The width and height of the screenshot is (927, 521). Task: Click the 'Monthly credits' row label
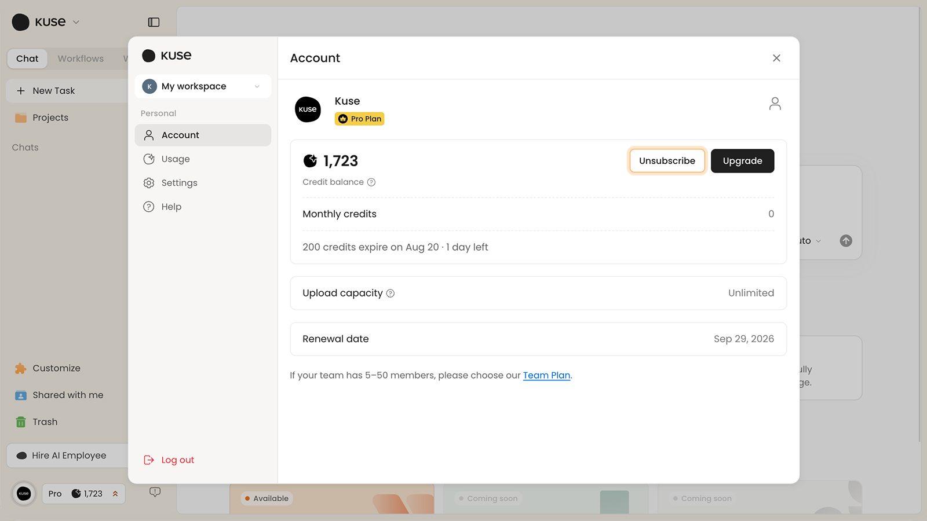coord(340,214)
